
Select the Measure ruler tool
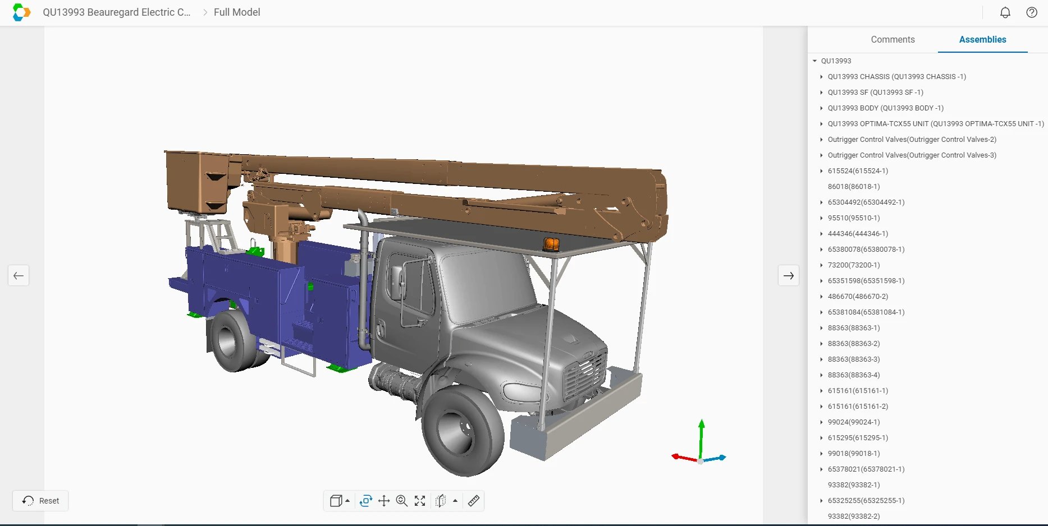(473, 501)
